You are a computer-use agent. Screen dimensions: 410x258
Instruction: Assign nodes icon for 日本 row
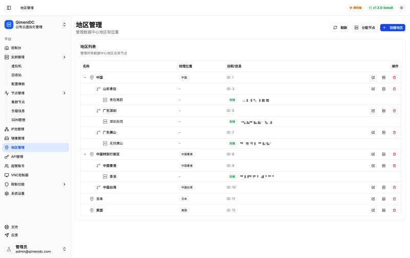[x=384, y=199]
